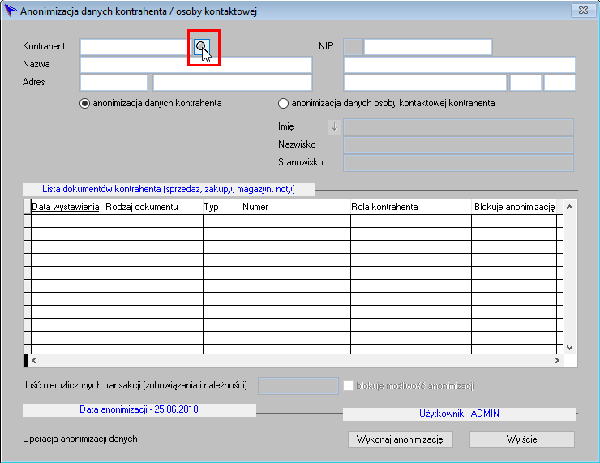
Task: Click the down-arrow icon next to Imię
Action: [x=334, y=126]
